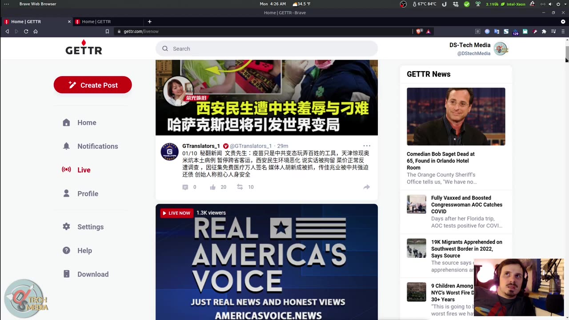Like the GTranslators_1 post
The image size is (569, 320).
213,187
